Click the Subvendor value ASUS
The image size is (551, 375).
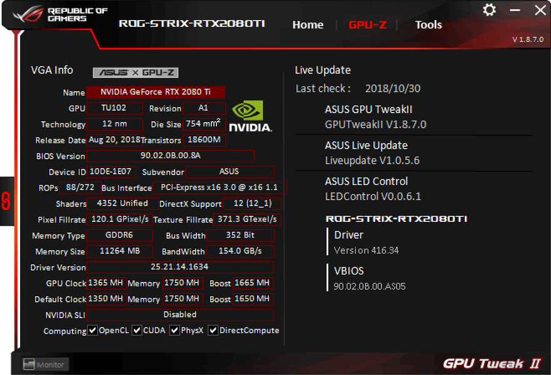coord(230,172)
